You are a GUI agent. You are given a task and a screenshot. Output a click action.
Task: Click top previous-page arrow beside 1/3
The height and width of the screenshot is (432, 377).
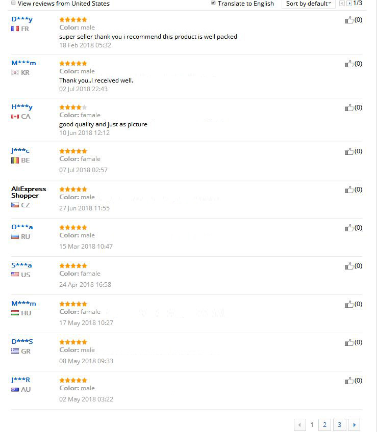(x=342, y=4)
